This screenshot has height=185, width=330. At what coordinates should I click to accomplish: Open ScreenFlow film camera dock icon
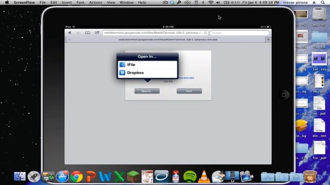pos(246,176)
